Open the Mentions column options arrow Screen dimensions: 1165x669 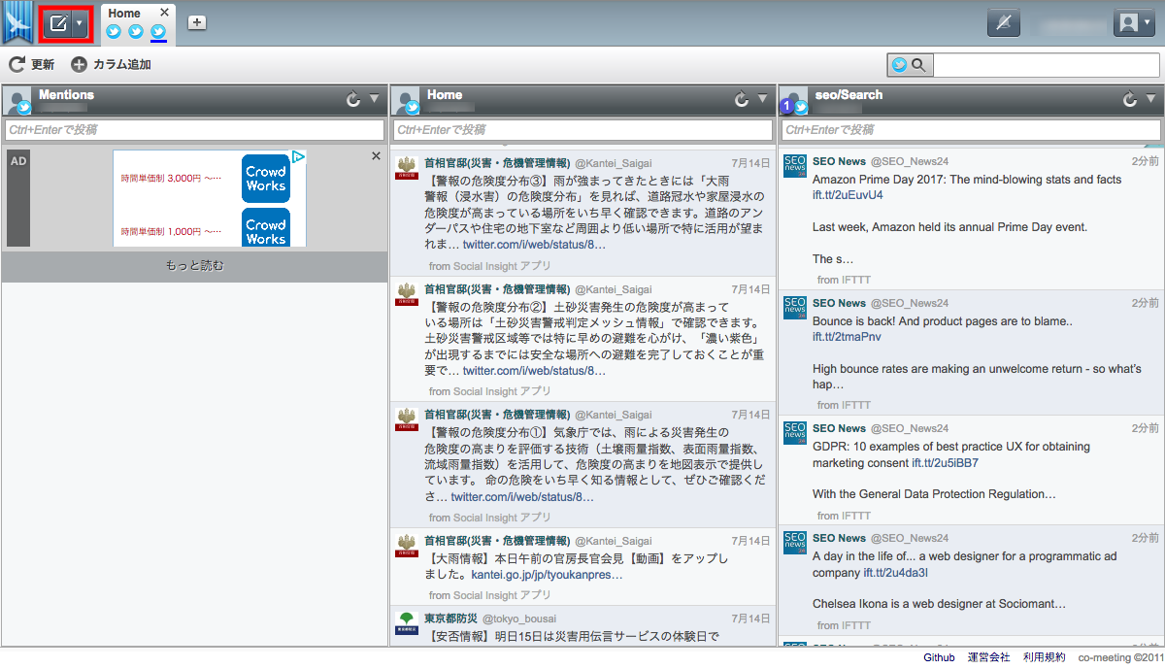375,98
